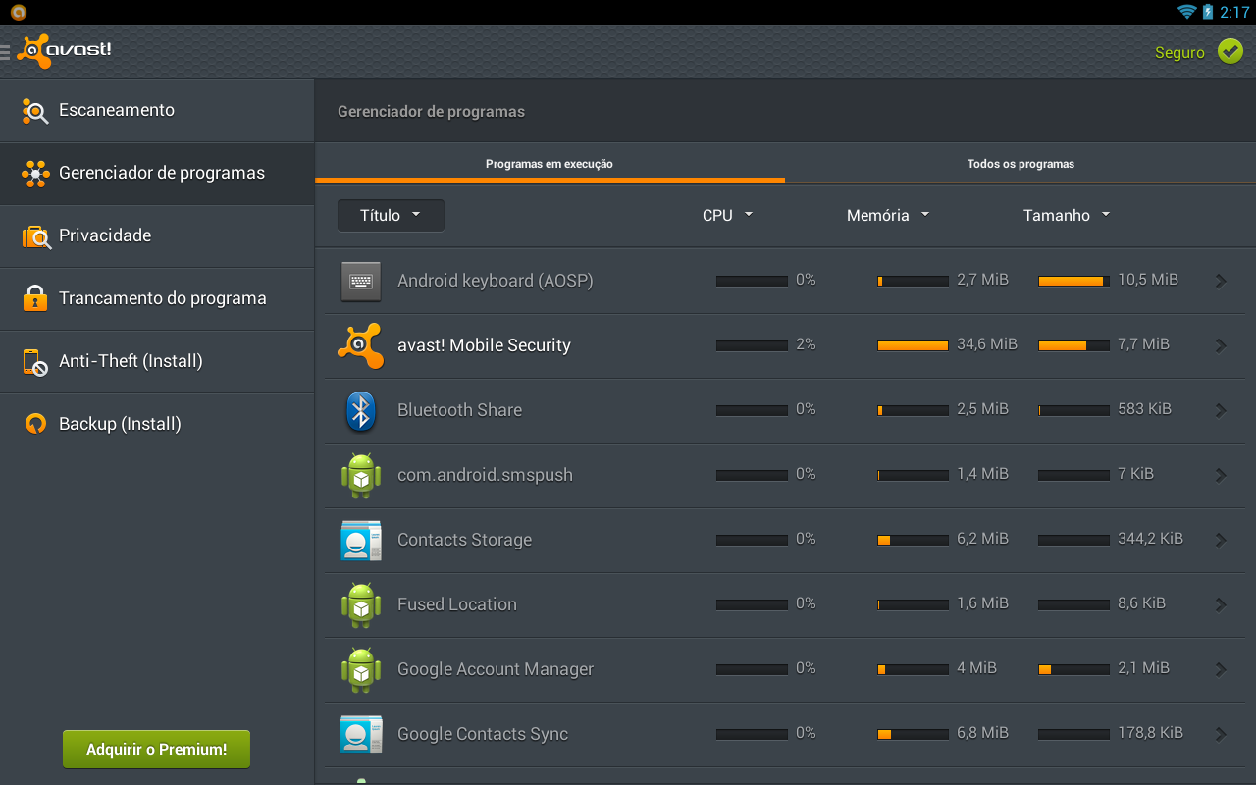Expand details for Google Account Manager
This screenshot has height=785, width=1256.
(1220, 669)
